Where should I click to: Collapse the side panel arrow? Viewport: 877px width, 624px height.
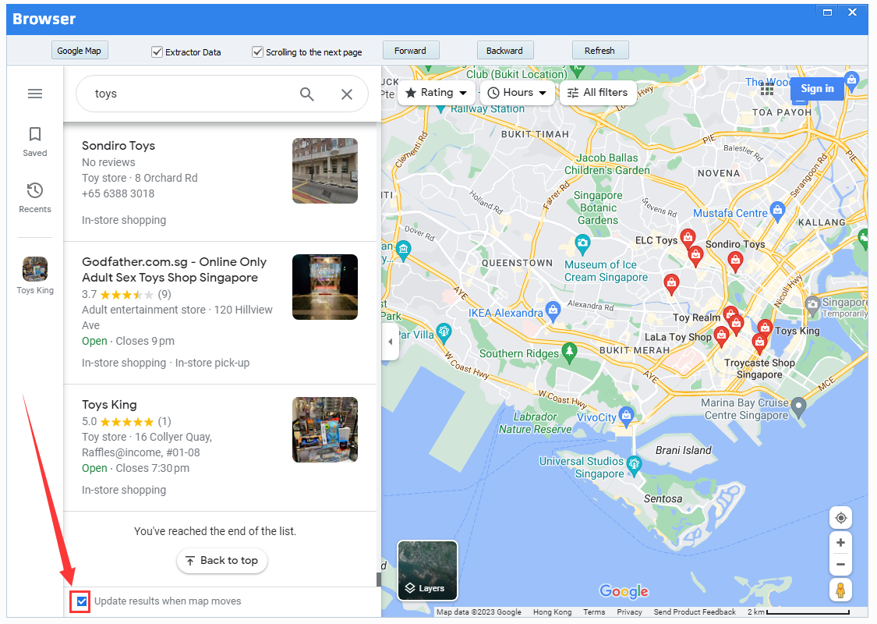391,342
